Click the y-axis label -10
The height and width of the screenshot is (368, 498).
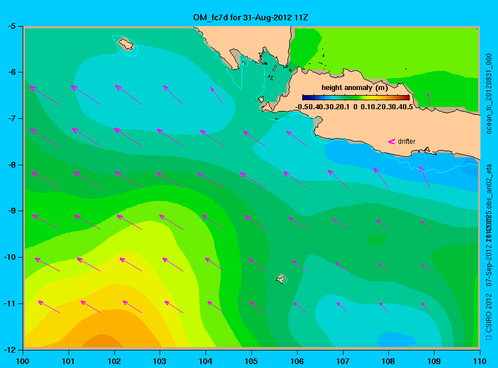(x=10, y=257)
